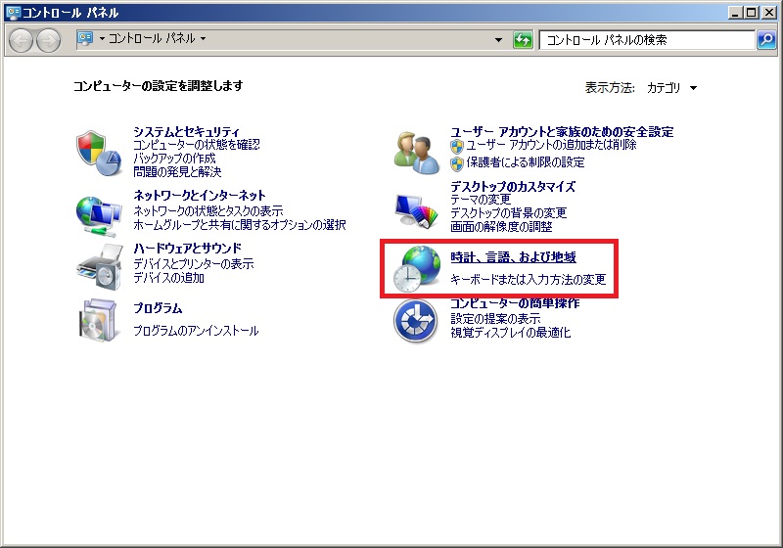This screenshot has width=783, height=548.
Task: Click the Network and Internet globe icon
Action: click(x=98, y=211)
